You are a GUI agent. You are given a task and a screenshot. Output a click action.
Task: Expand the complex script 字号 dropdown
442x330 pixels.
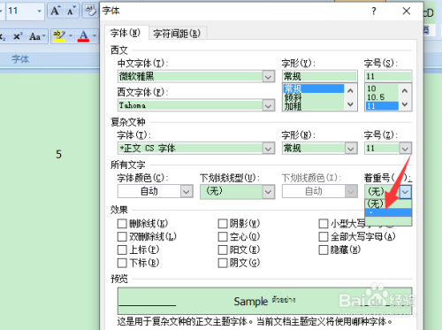click(x=405, y=149)
